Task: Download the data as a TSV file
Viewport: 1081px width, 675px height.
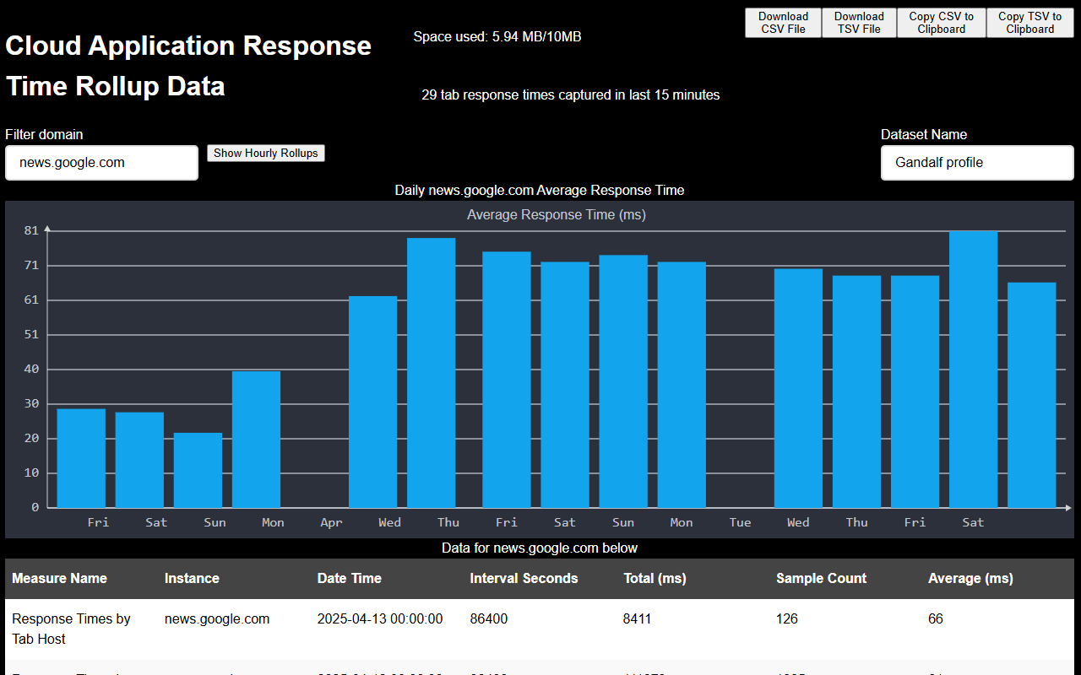Action: (x=859, y=23)
